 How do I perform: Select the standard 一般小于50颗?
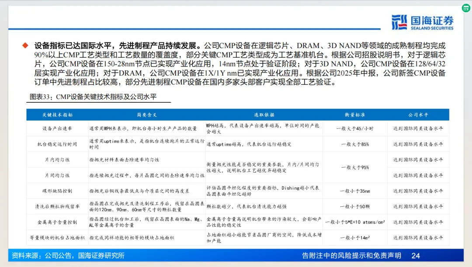click(355, 207)
